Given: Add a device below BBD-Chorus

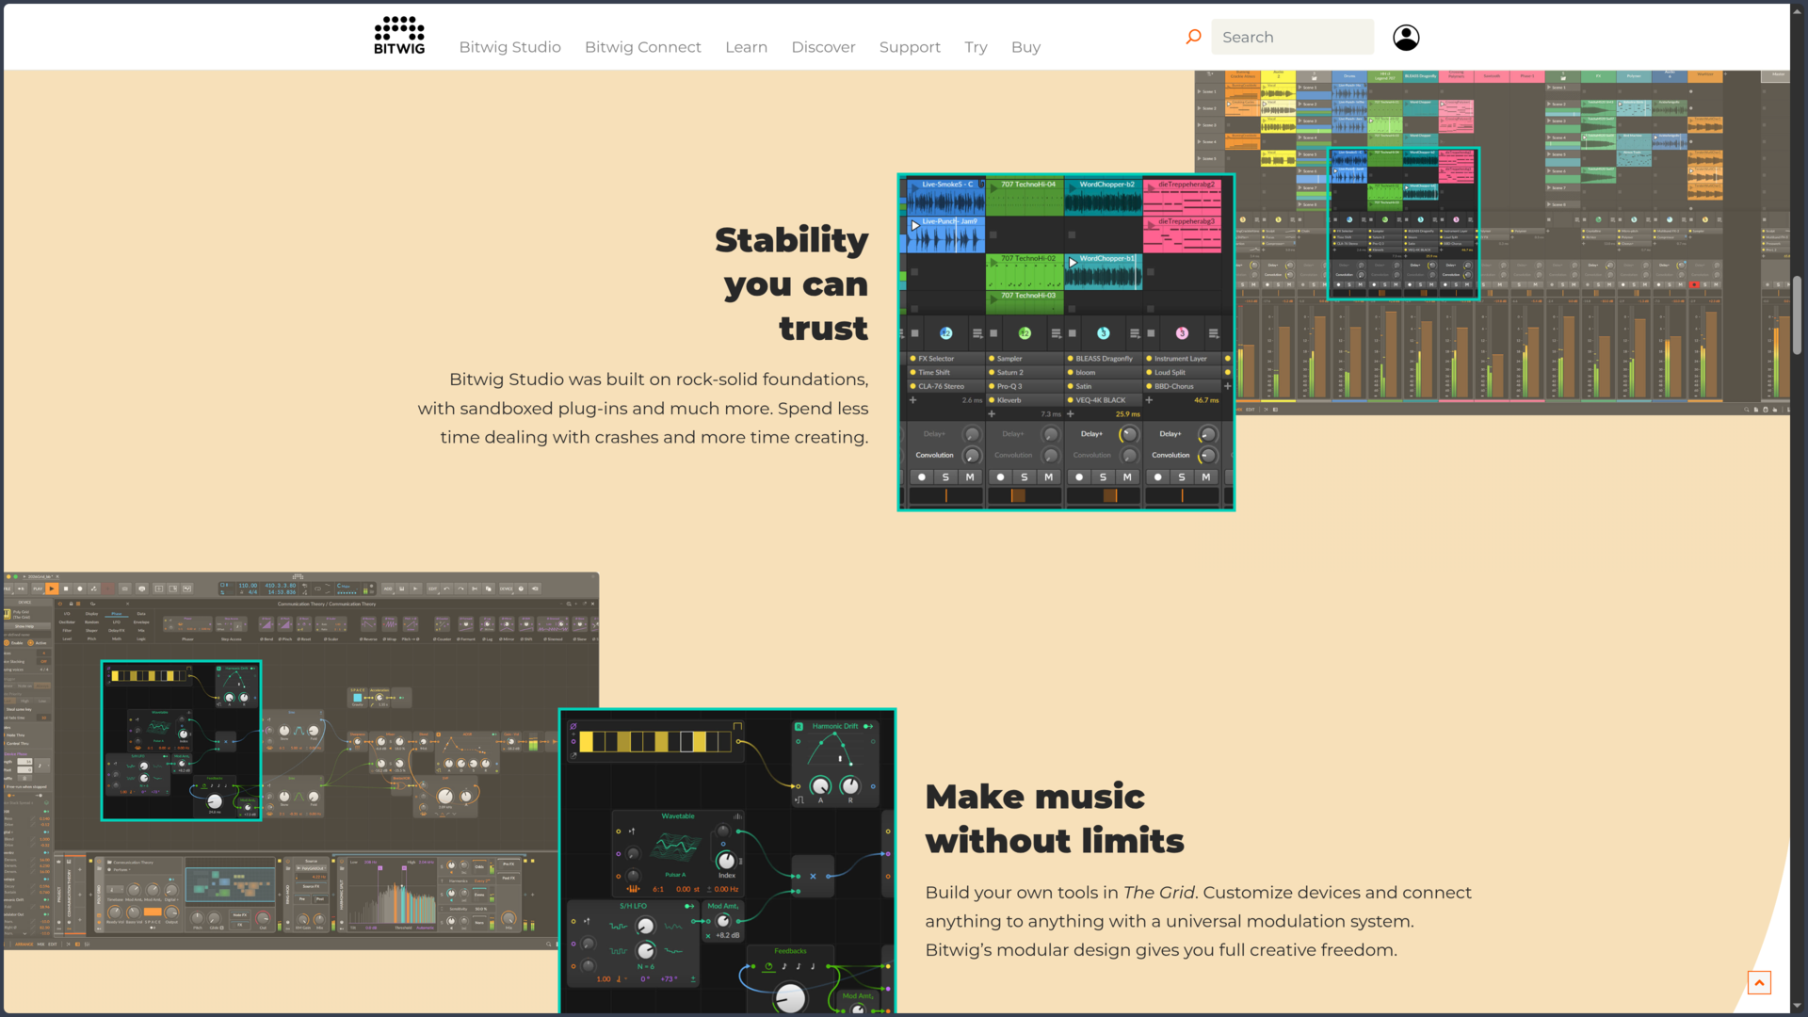Looking at the screenshot, I should pyautogui.click(x=1149, y=400).
